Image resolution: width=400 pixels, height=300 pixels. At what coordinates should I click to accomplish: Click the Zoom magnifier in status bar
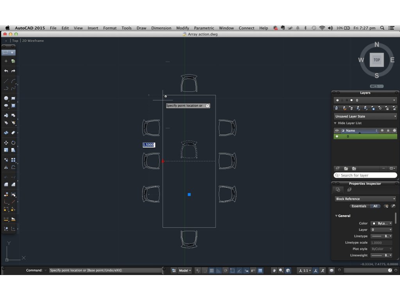[281, 270]
